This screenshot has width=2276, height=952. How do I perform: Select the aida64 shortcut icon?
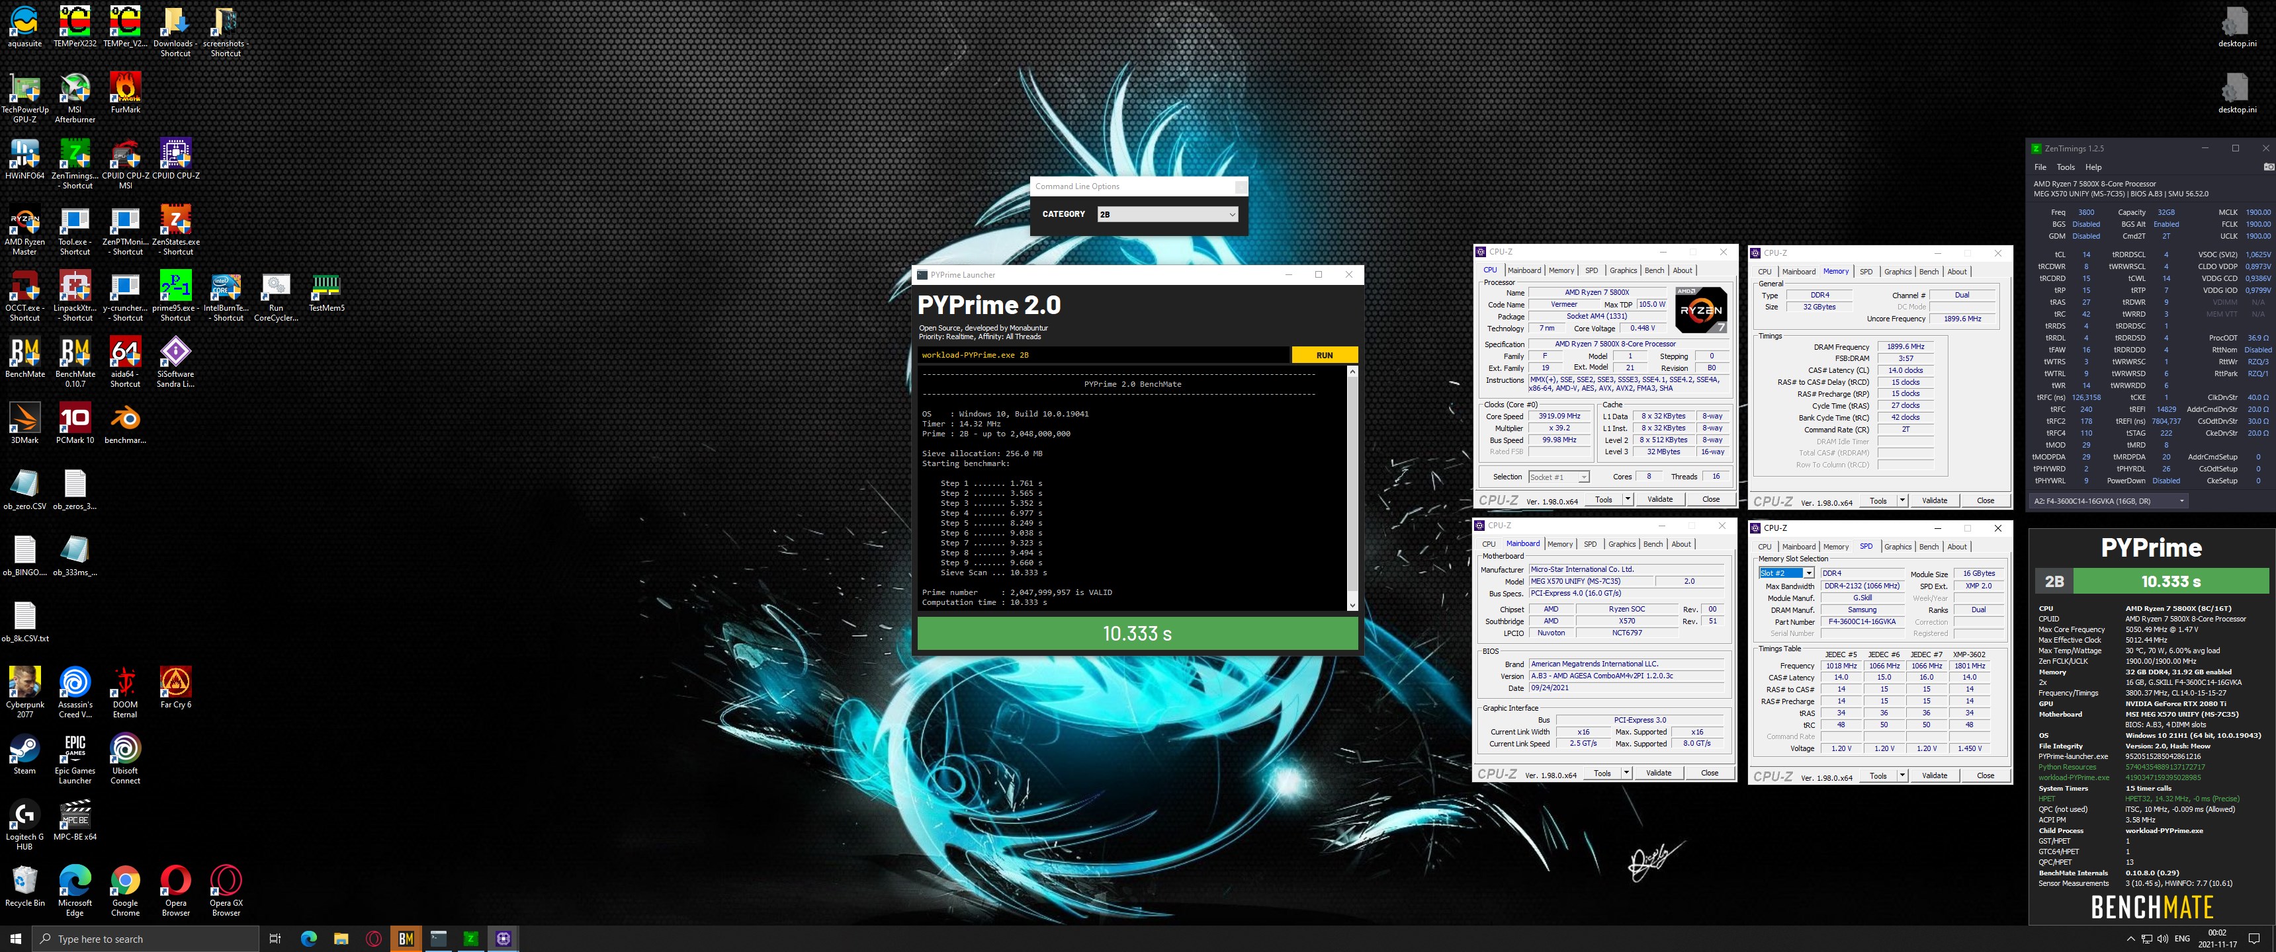click(126, 363)
